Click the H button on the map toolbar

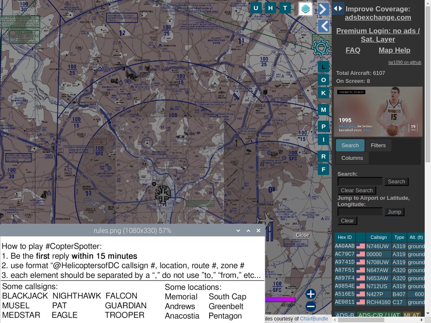(271, 8)
